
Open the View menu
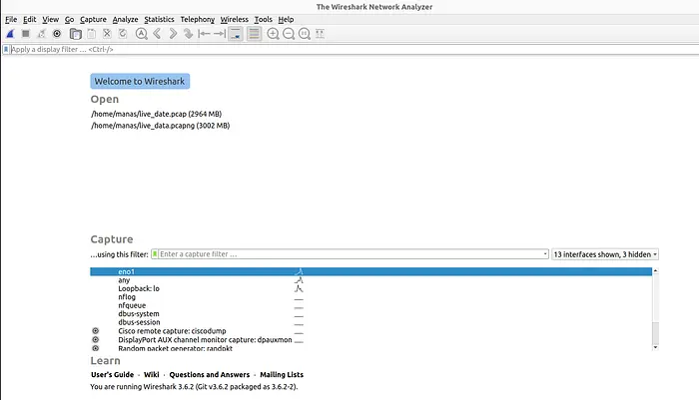(x=50, y=19)
